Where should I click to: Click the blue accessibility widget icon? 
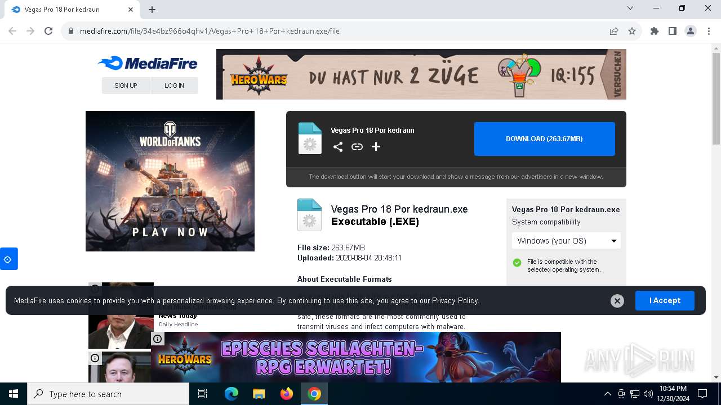tap(8, 259)
